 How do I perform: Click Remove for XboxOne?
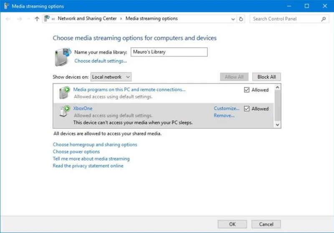point(224,115)
